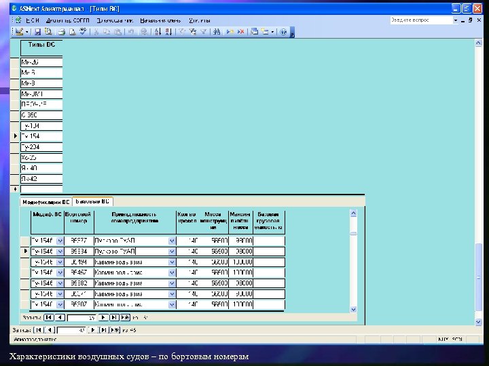Click the Бортовой номер cell 85382

coord(79,283)
